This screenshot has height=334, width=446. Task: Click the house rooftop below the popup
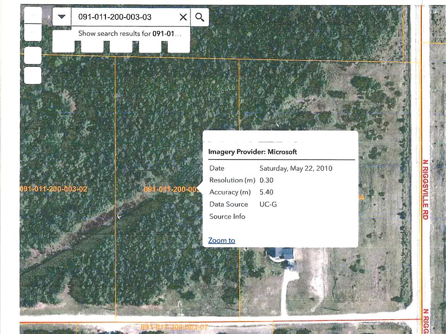(280, 253)
